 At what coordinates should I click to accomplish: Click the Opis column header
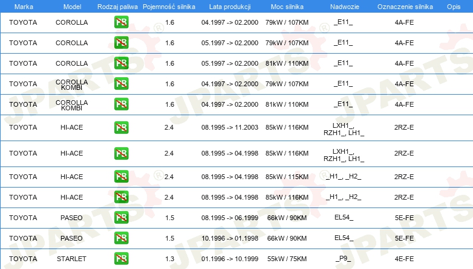pyautogui.click(x=454, y=7)
